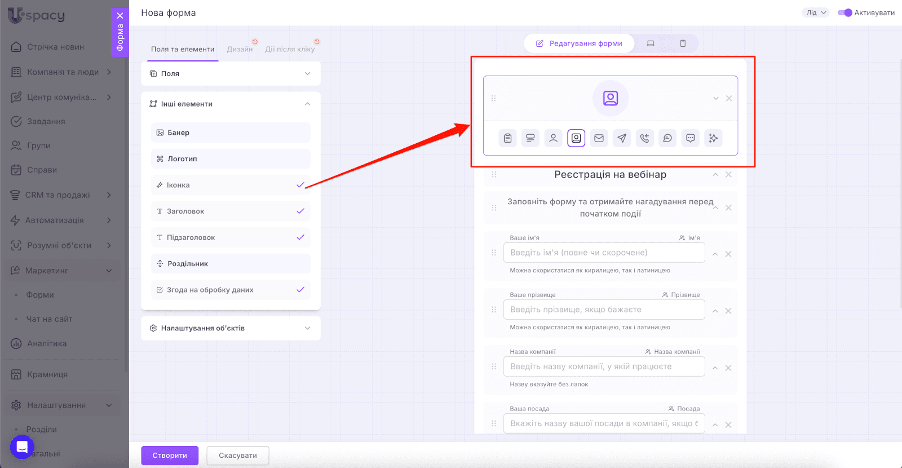Add Логотип element to form
The height and width of the screenshot is (468, 902).
(231, 159)
